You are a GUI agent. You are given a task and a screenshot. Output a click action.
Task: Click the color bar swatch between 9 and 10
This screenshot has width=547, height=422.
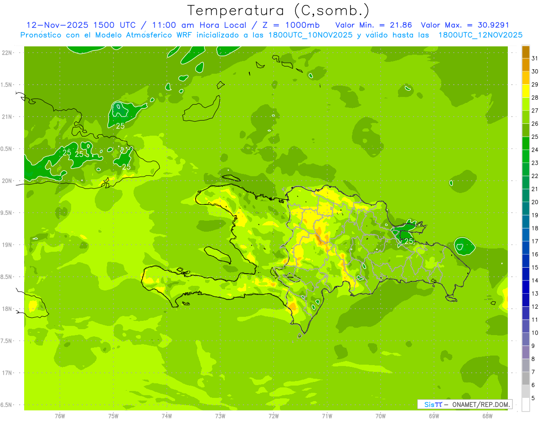526,339
